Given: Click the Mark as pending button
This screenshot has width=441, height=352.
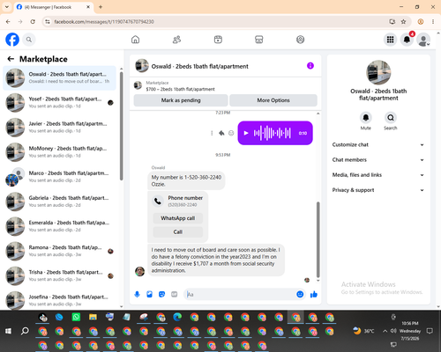Looking at the screenshot, I should click(x=181, y=100).
